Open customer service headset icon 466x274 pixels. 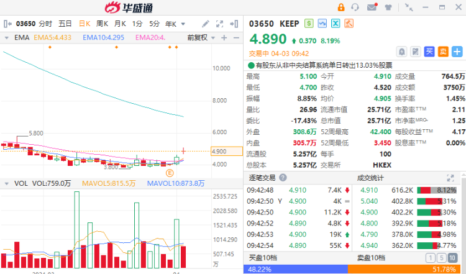[355, 7]
